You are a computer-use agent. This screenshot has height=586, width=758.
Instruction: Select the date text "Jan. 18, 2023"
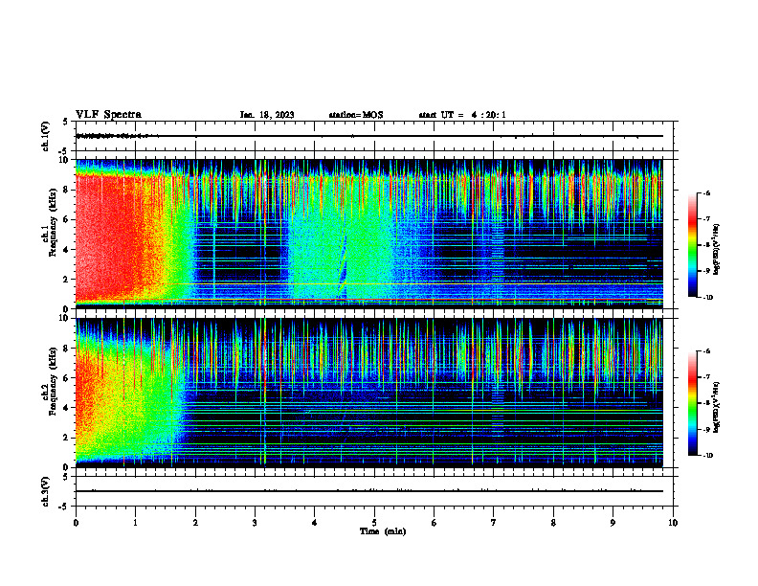tap(267, 115)
